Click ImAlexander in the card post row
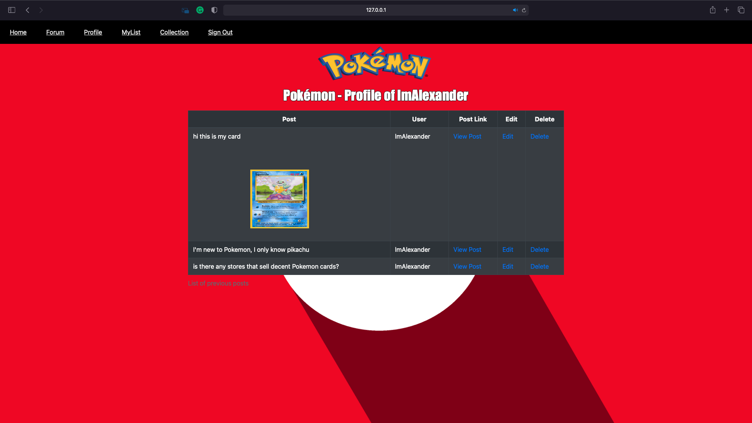Viewport: 752px width, 423px height. click(x=412, y=136)
